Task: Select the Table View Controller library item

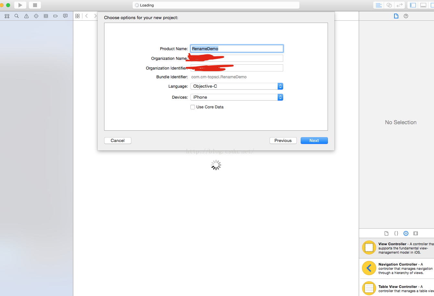Action: pyautogui.click(x=396, y=288)
